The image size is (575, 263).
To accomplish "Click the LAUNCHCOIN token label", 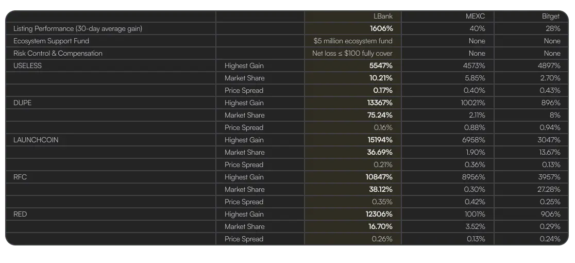I will pyautogui.click(x=34, y=140).
